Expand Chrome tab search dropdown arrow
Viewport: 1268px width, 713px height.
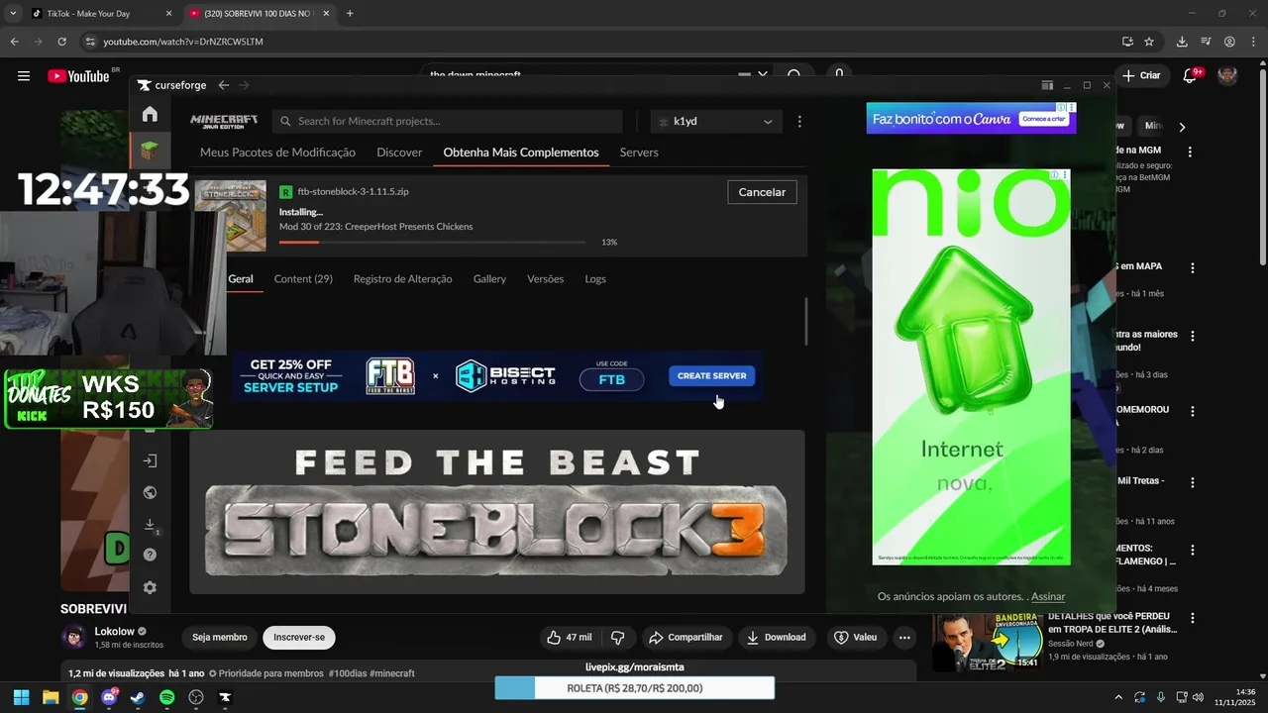13,14
